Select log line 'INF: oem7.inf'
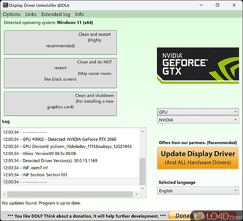 70,168
